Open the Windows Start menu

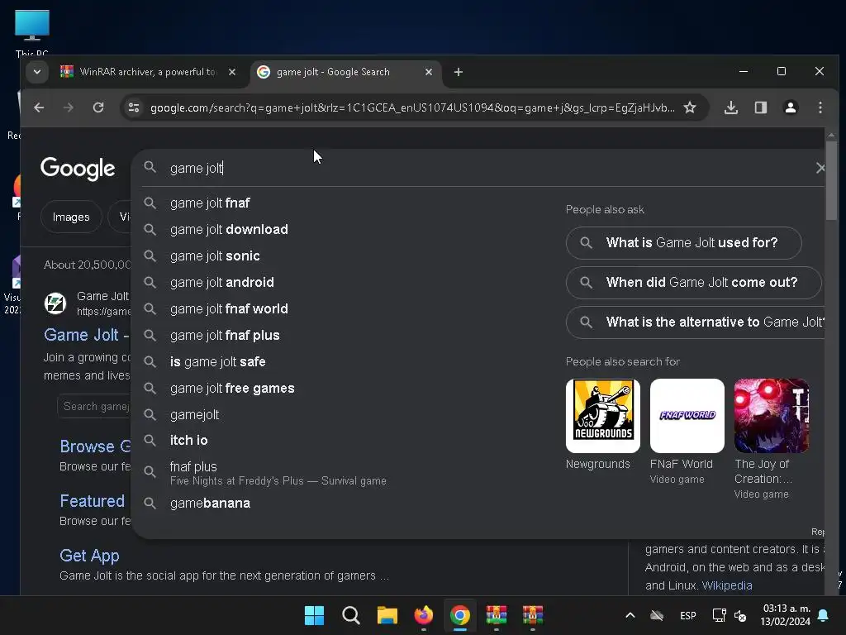click(314, 615)
